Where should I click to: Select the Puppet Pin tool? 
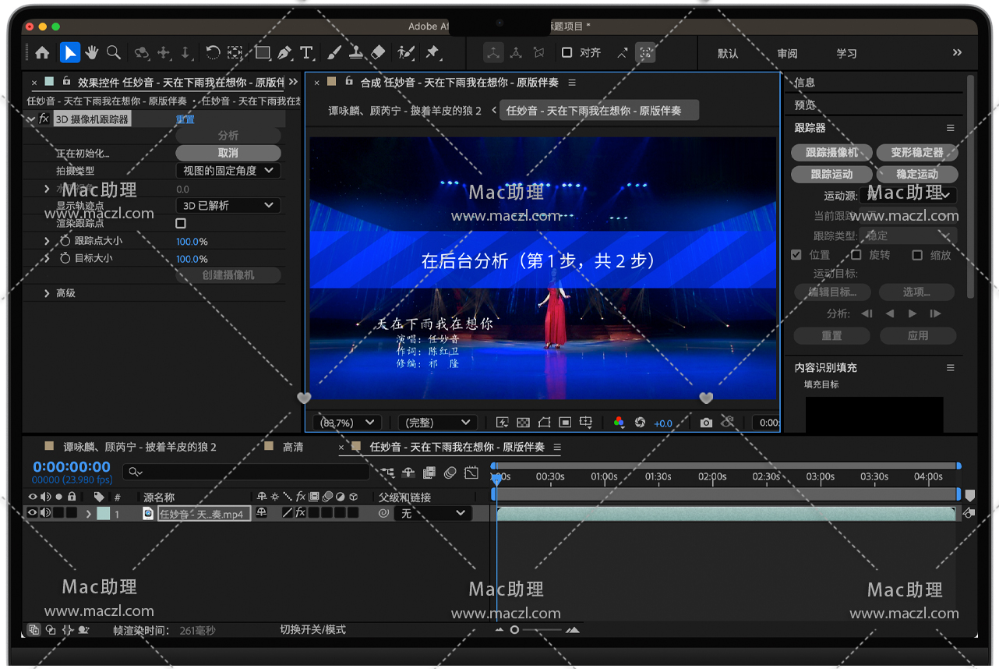(x=432, y=52)
